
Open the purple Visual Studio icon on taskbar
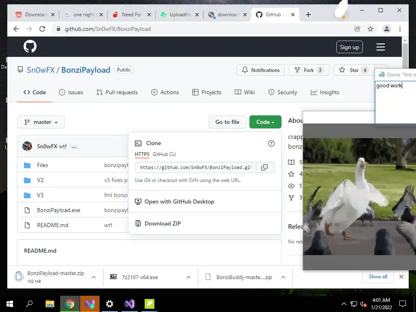130,304
